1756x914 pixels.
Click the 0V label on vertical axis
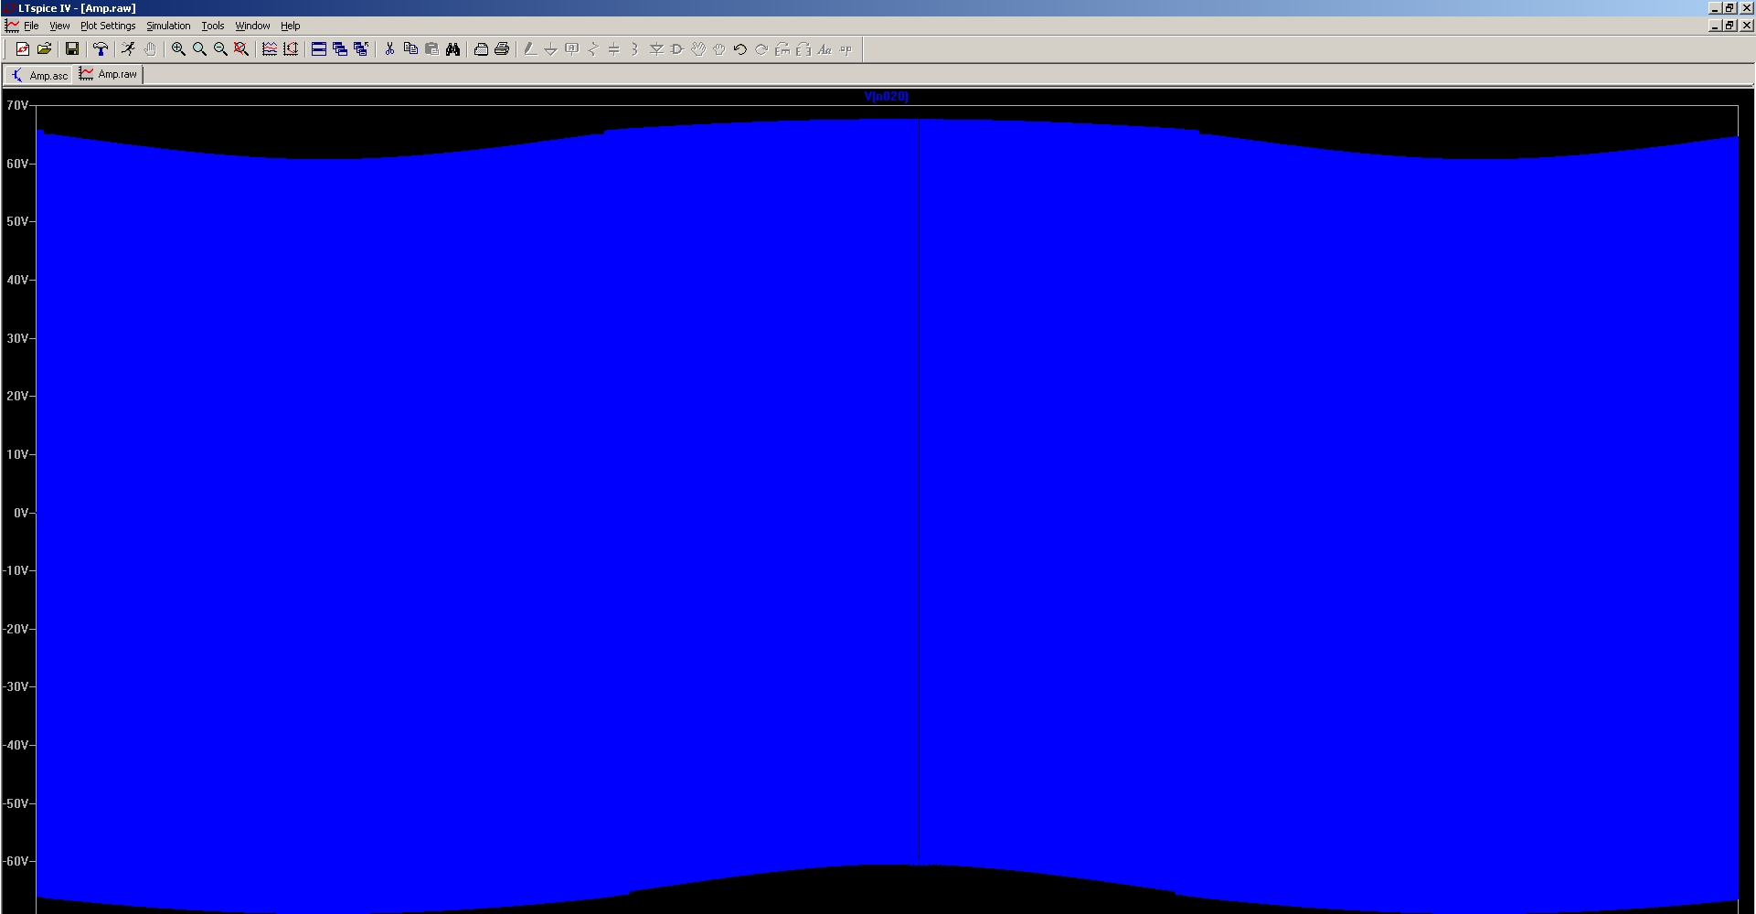[x=20, y=513]
